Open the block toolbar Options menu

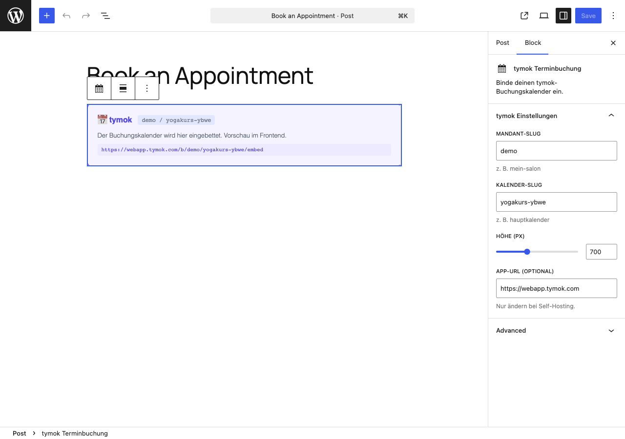point(147,88)
